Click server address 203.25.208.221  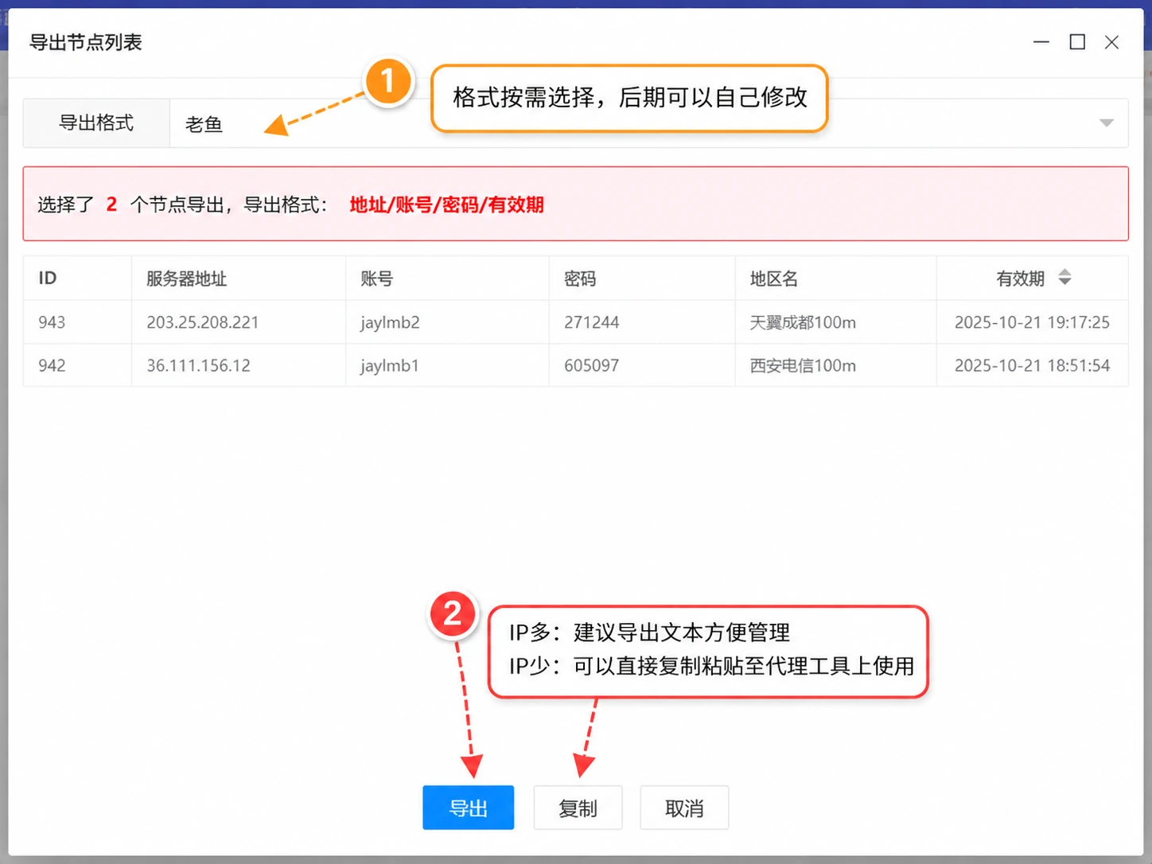pyautogui.click(x=202, y=322)
